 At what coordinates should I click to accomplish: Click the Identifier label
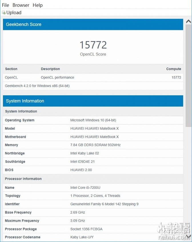[x=12, y=204]
